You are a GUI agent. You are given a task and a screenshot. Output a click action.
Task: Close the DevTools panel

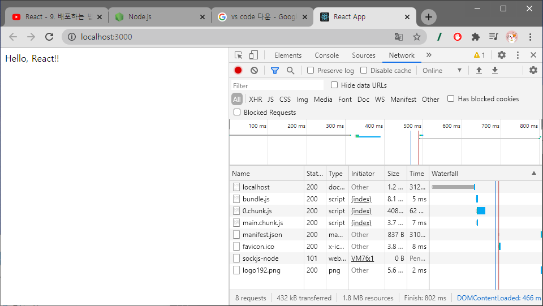pos(533,55)
